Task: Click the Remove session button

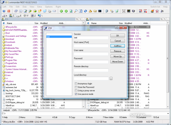Action: point(118,51)
